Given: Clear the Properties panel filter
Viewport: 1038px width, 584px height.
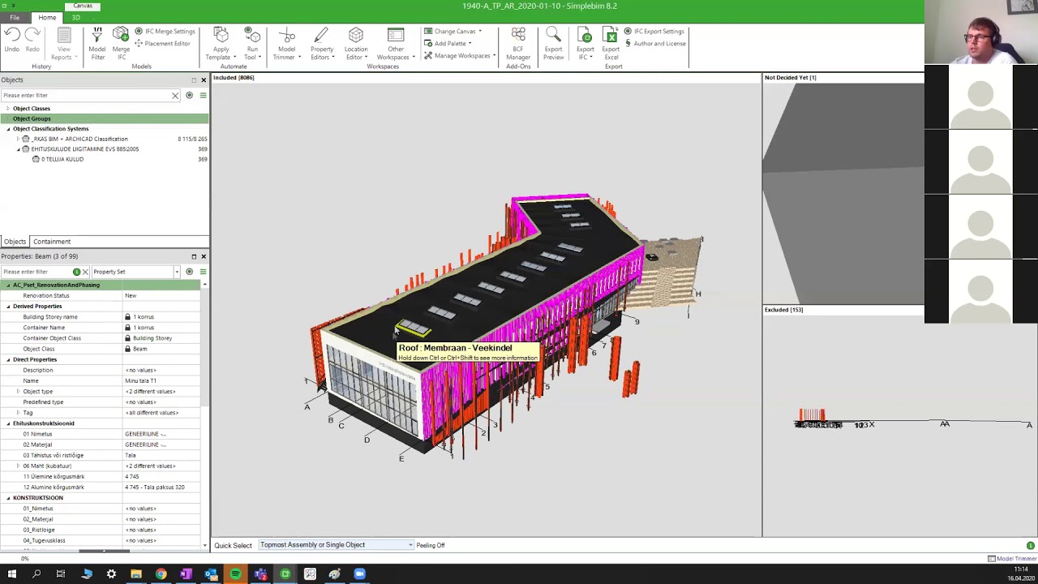Looking at the screenshot, I should point(85,272).
